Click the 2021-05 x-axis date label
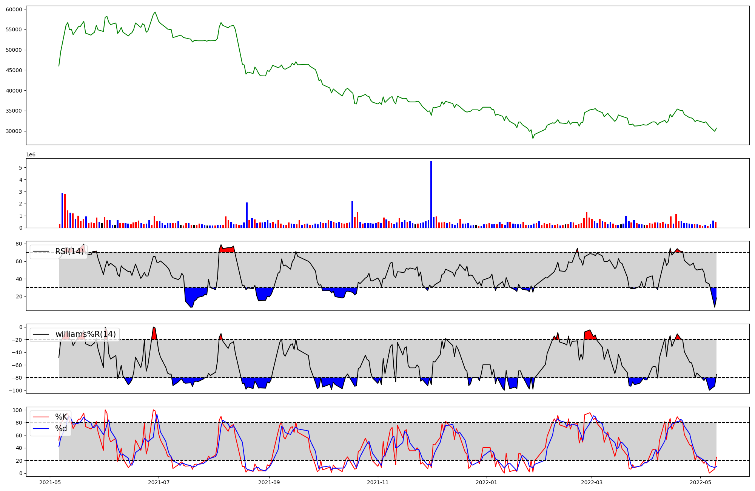This screenshot has height=491, width=755. click(50, 482)
